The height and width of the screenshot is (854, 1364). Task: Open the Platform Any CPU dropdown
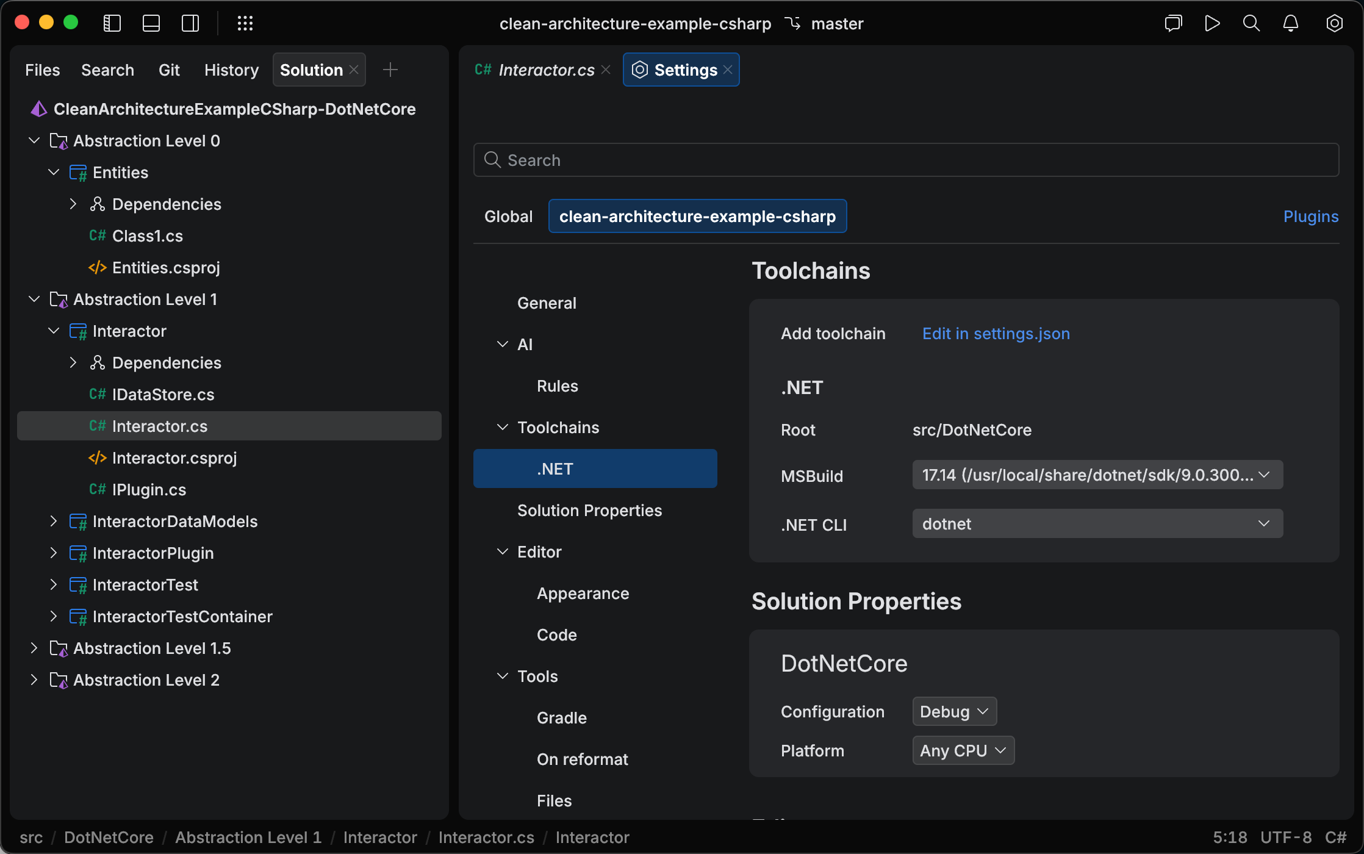click(963, 750)
